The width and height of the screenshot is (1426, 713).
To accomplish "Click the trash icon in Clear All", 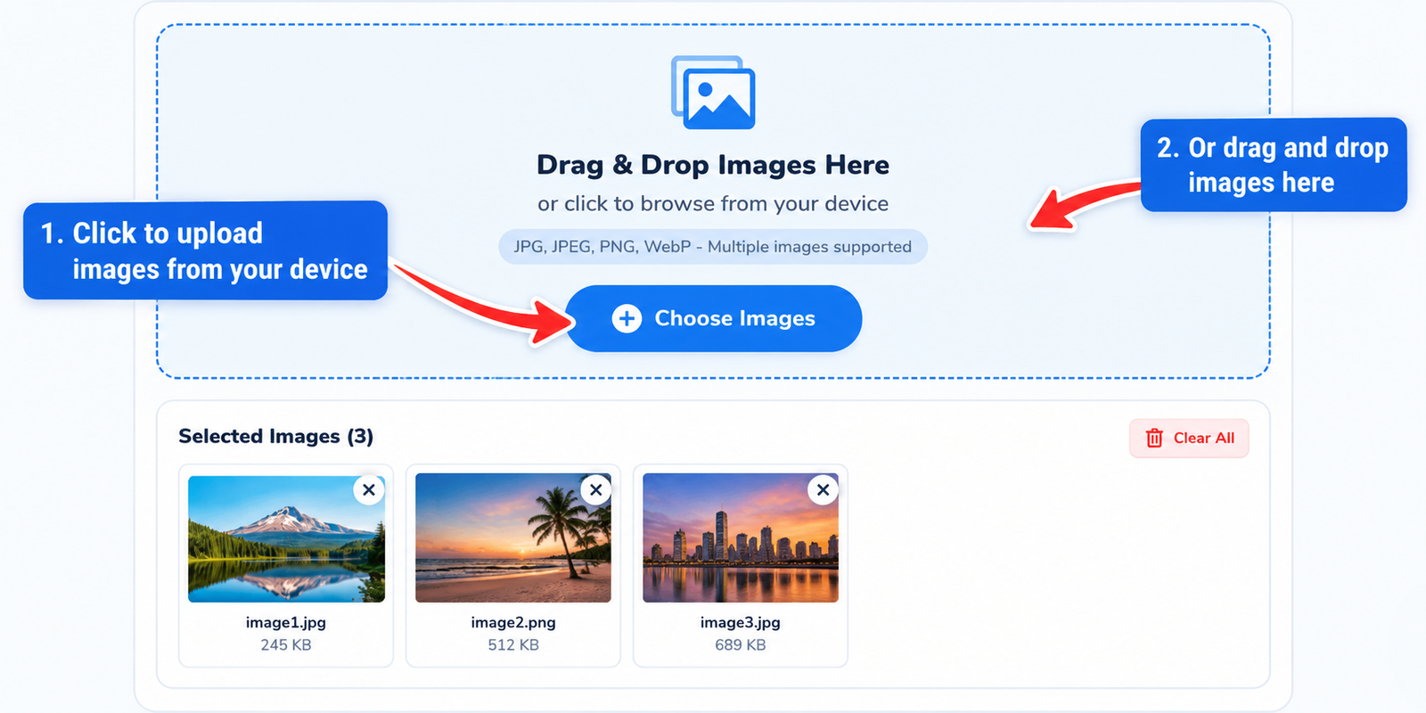I will [x=1154, y=438].
